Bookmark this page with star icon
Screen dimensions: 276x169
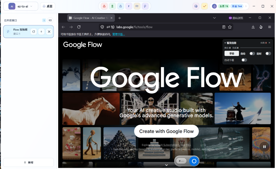[230, 27]
